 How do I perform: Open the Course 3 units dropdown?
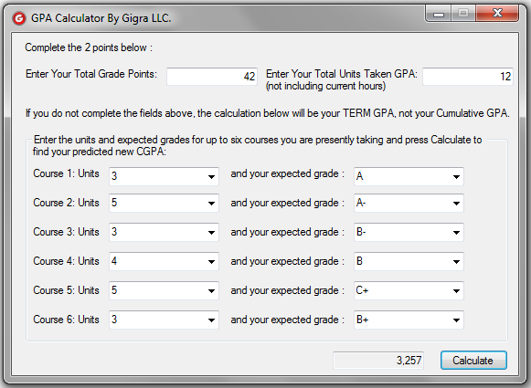[x=164, y=232]
